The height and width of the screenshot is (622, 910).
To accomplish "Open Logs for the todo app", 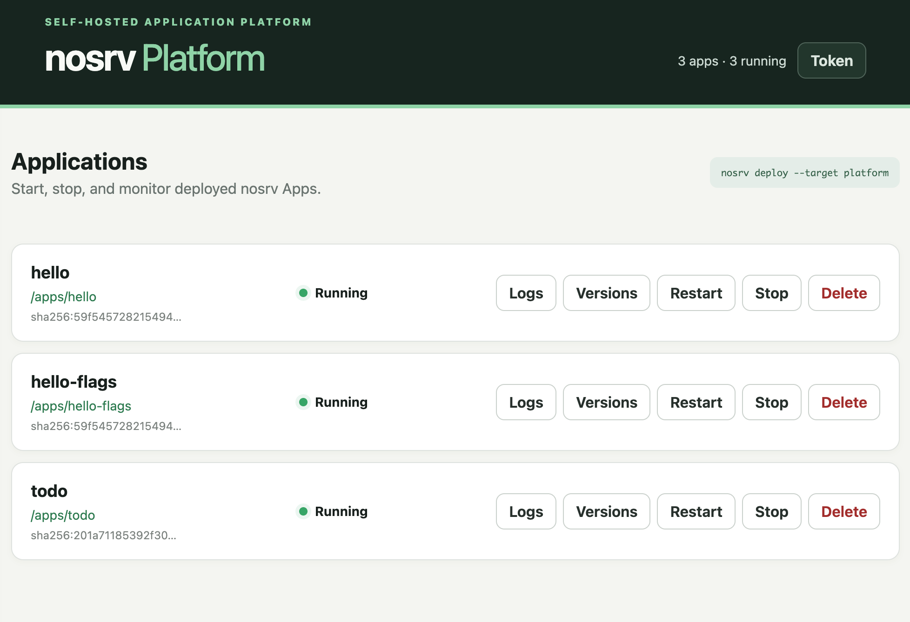I will (x=526, y=511).
